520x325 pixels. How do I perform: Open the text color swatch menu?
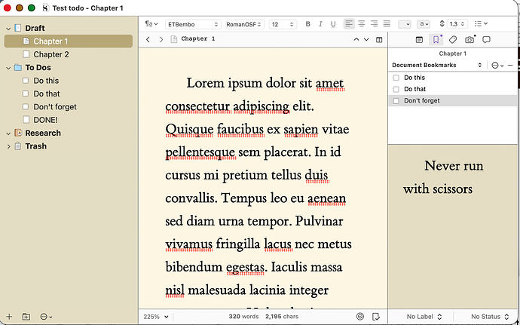coord(405,24)
